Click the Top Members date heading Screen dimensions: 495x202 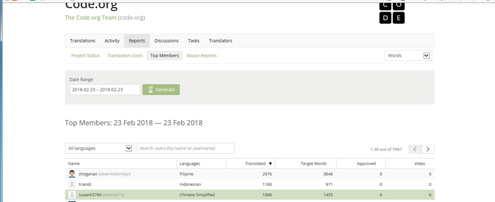click(x=134, y=123)
